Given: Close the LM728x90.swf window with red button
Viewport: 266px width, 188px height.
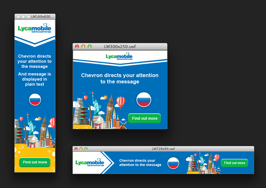Looking at the screenshot, I should coord(76,149).
